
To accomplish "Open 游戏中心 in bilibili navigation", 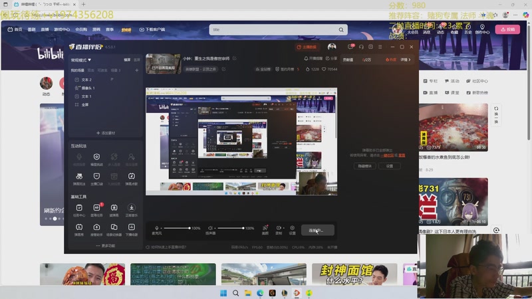I will [62, 29].
